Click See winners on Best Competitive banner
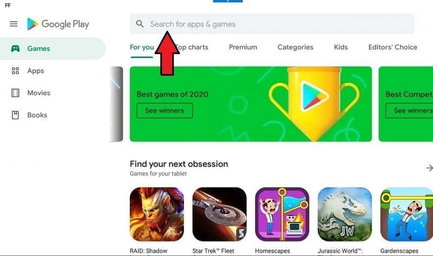Viewport: 433px width, 256px height. coord(409,110)
